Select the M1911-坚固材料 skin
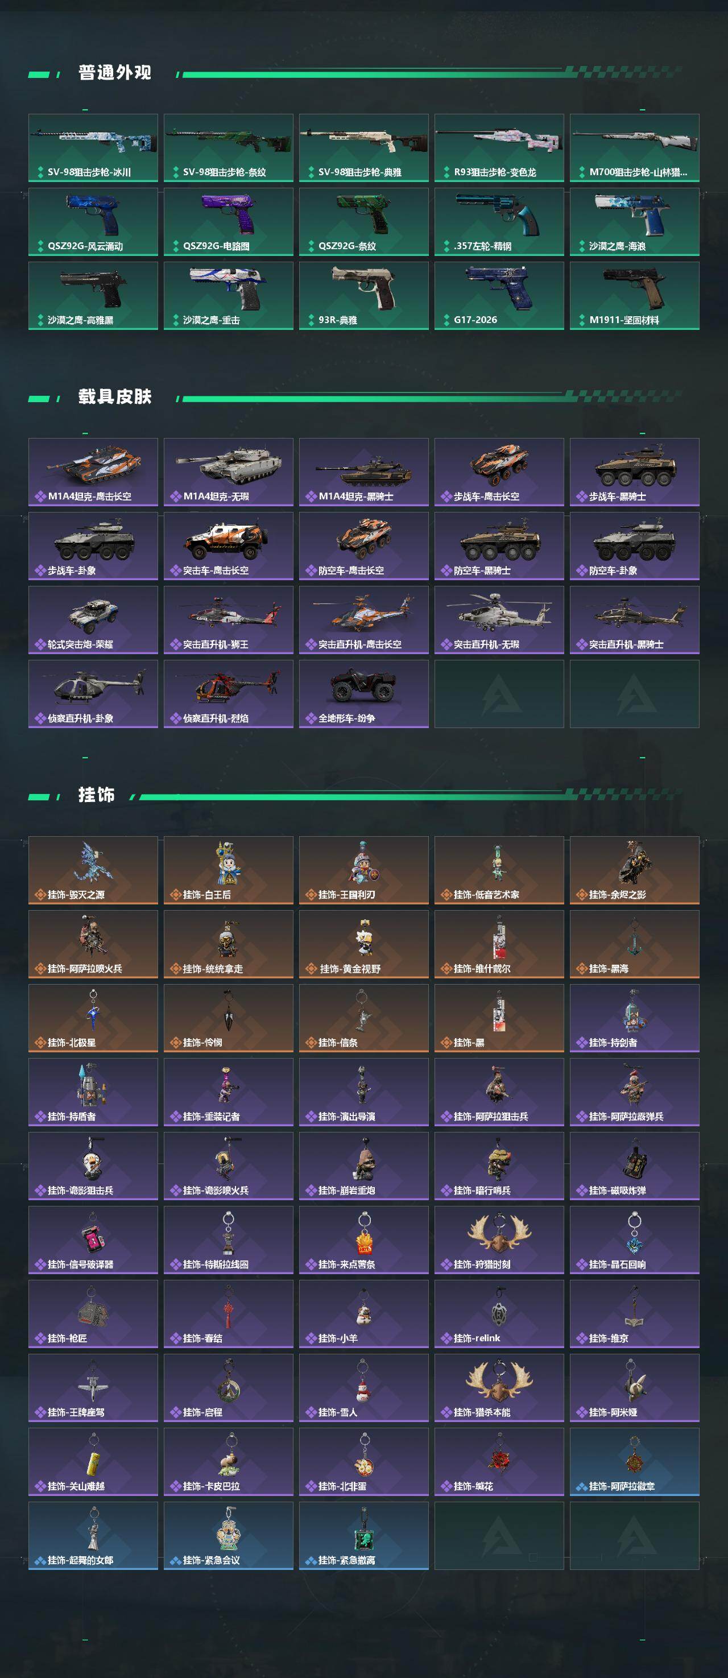The height and width of the screenshot is (1678, 728). [x=634, y=296]
